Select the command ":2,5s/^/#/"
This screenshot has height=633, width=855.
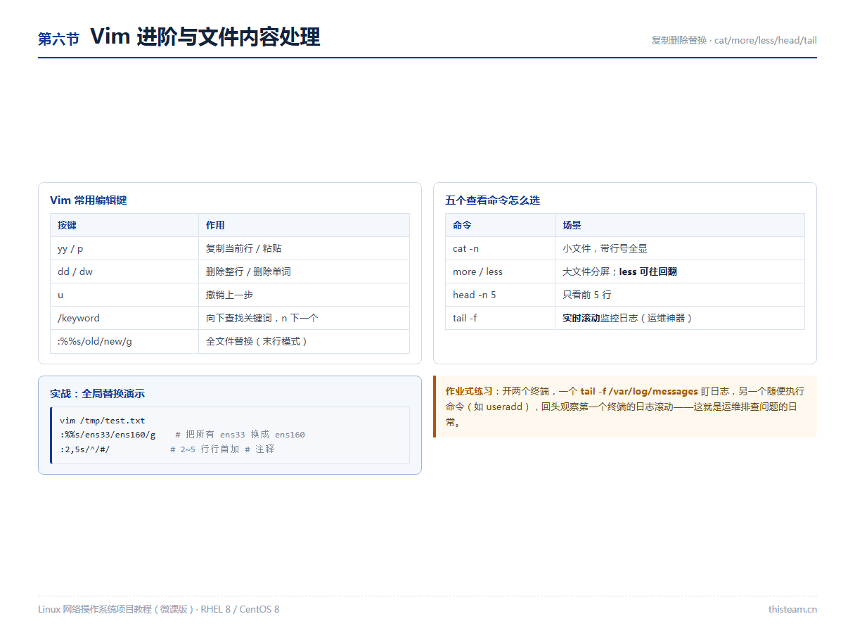pos(85,449)
